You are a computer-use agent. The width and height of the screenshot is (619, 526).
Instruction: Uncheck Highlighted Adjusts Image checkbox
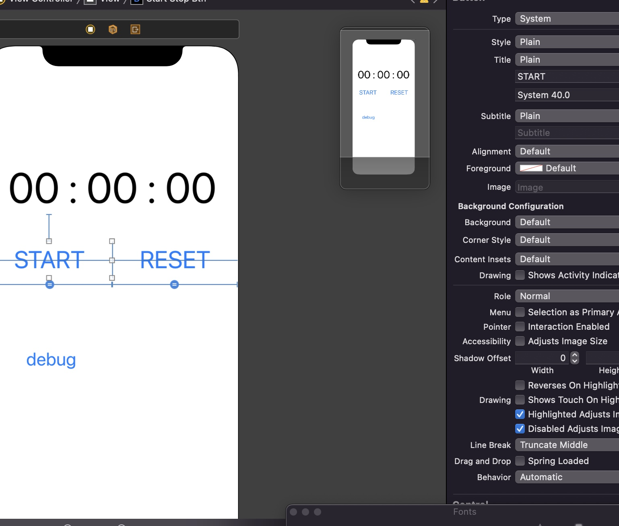pyautogui.click(x=520, y=414)
